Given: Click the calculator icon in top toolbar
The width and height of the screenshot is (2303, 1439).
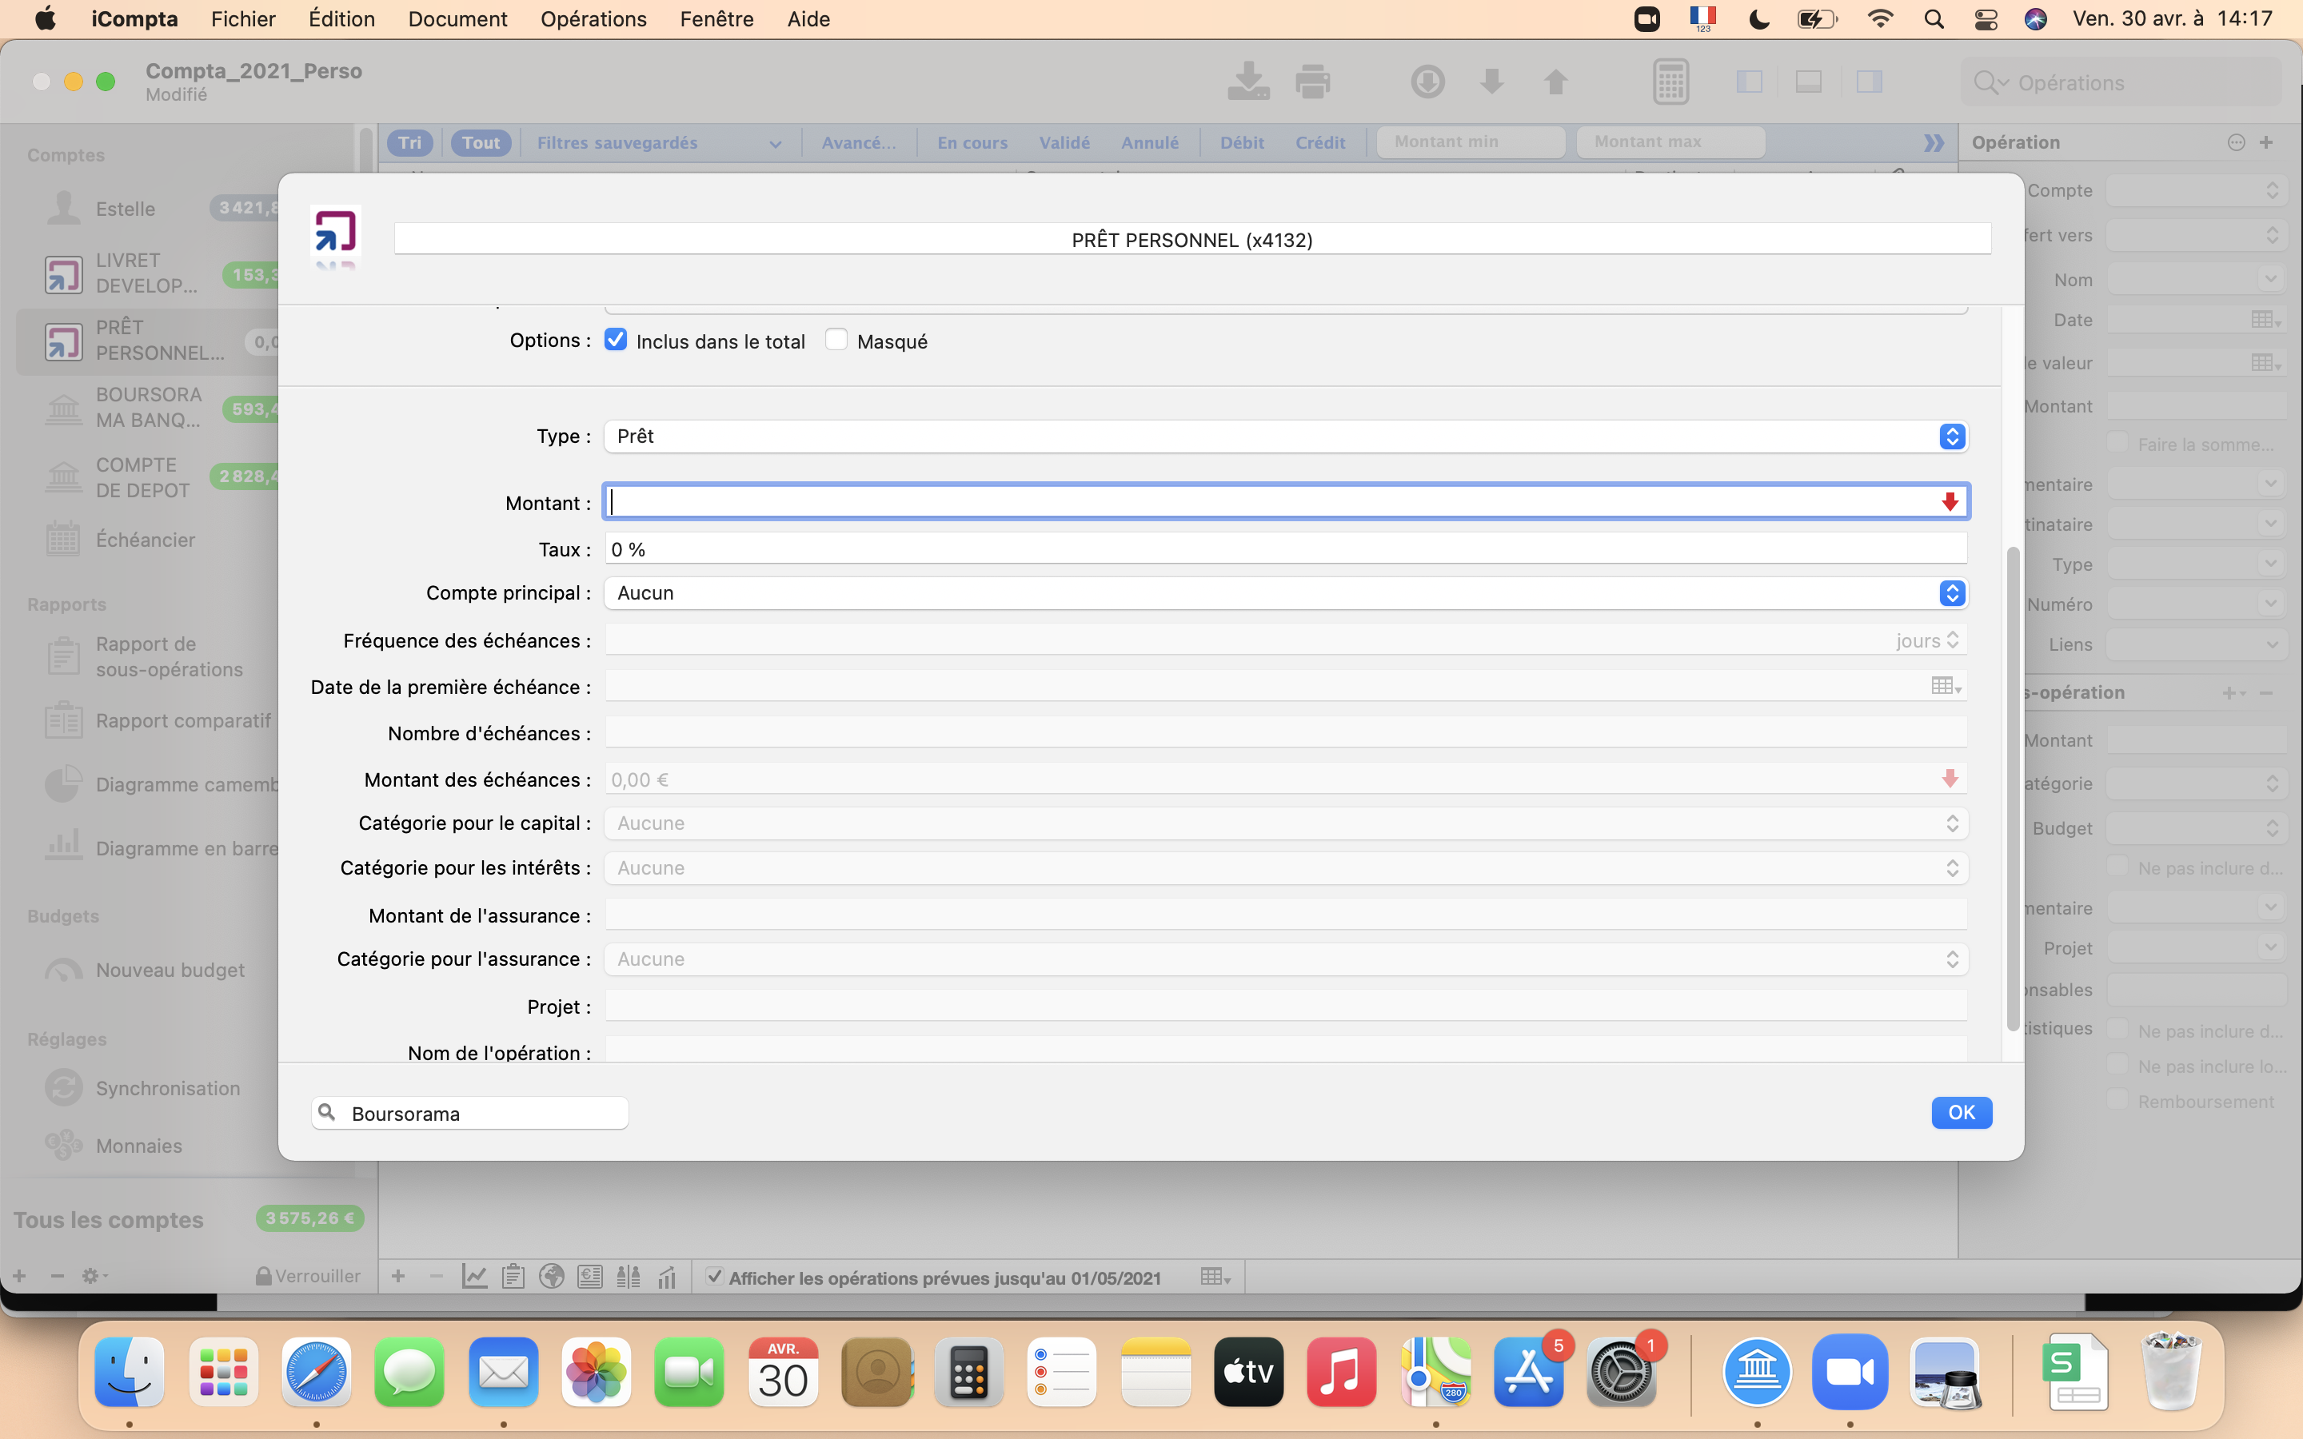Looking at the screenshot, I should 1668,82.
